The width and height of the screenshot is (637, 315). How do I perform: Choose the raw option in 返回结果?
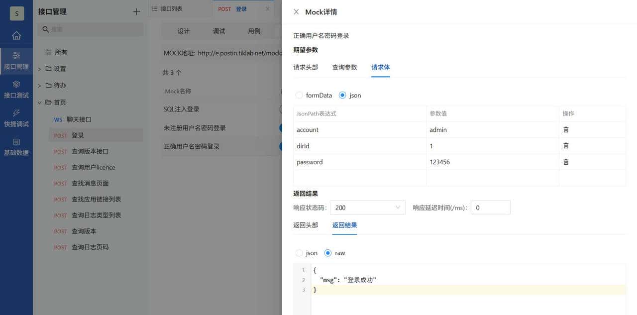pyautogui.click(x=328, y=253)
